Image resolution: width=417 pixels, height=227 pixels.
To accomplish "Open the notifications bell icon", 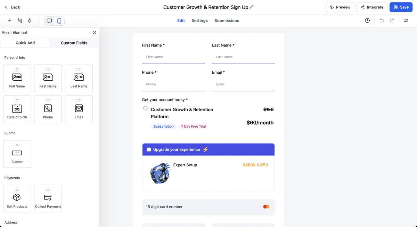I will pyautogui.click(x=30, y=21).
